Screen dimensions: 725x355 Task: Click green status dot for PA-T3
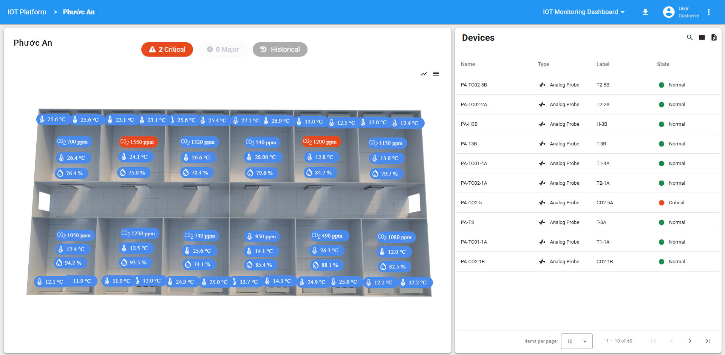(662, 222)
